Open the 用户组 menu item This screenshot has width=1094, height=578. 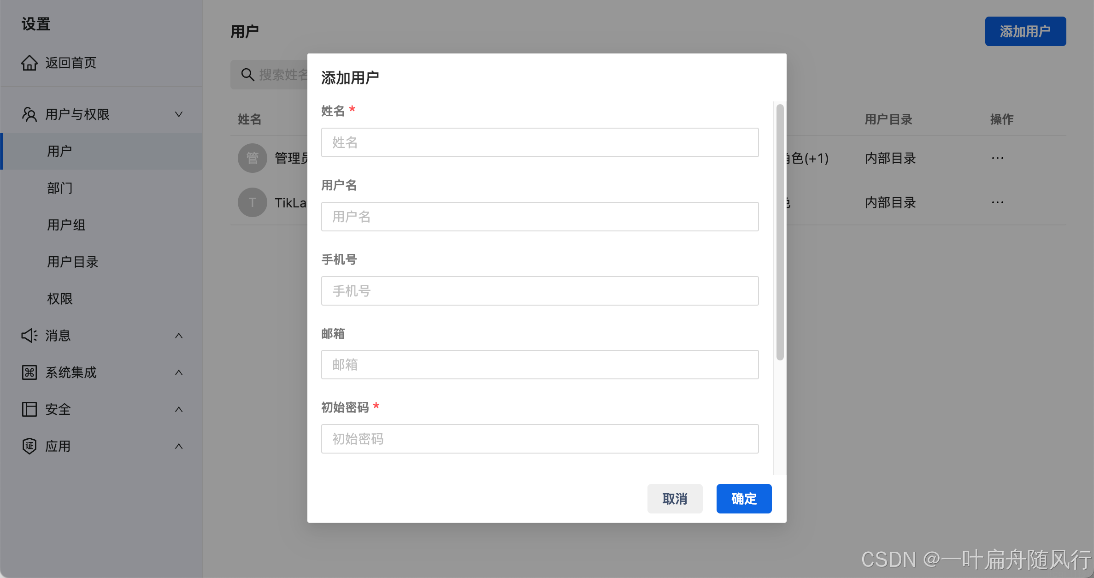(101, 225)
